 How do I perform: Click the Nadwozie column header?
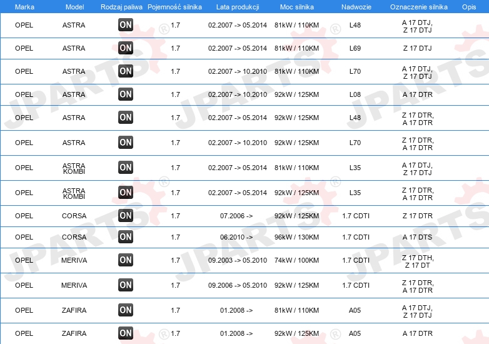click(355, 7)
